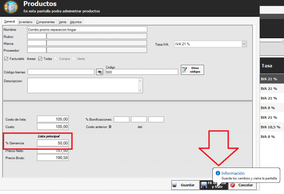Click the Guardar floppy disk icon
This screenshot has width=284, height=194.
[174, 185]
